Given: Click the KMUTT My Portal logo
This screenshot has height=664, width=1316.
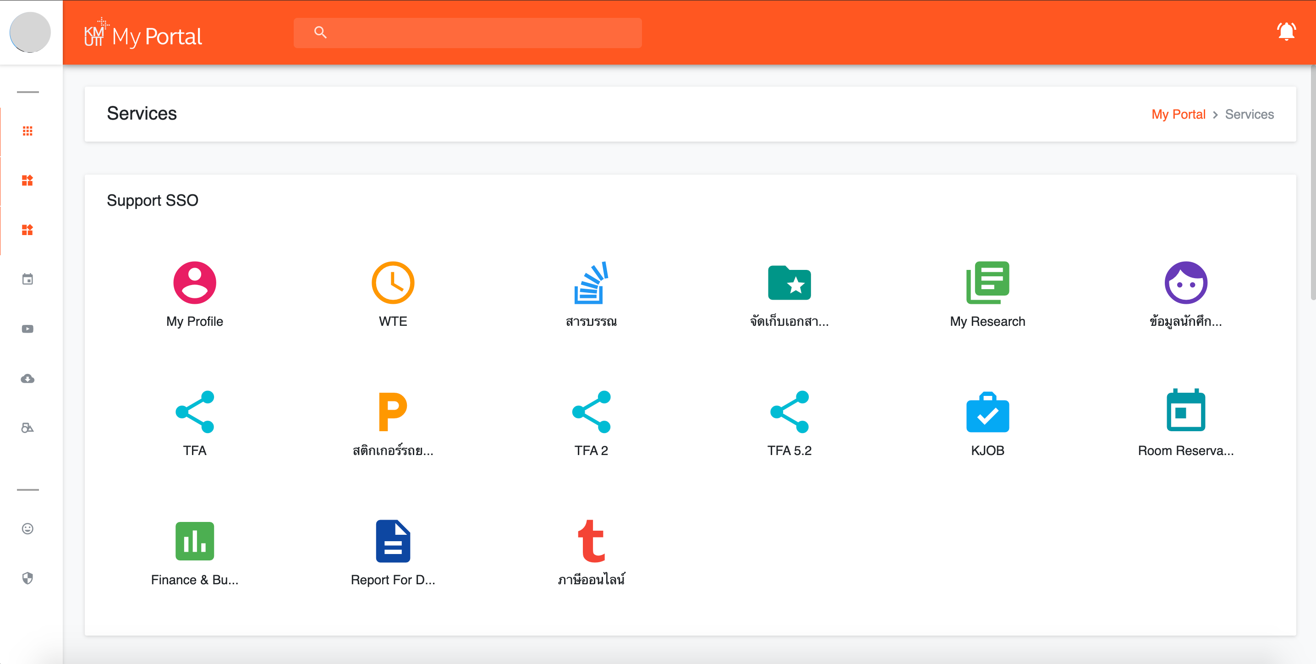Looking at the screenshot, I should click(x=143, y=35).
